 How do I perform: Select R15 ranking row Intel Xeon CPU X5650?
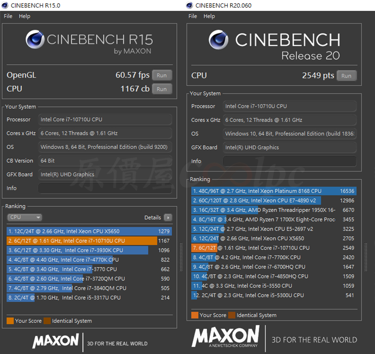point(89,231)
